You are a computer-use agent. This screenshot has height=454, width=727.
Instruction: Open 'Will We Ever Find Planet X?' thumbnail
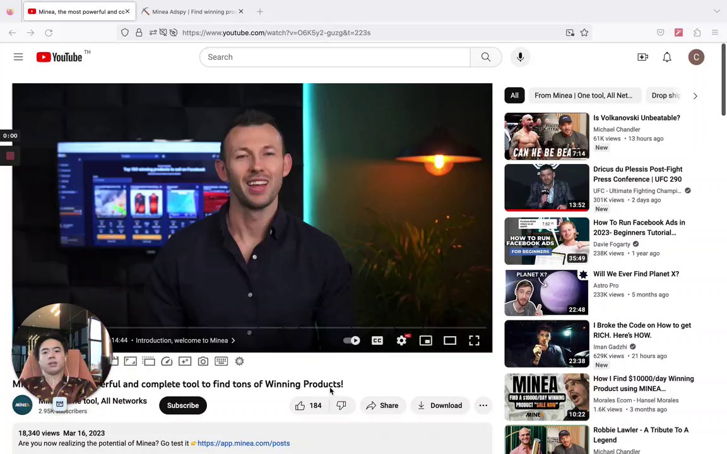(547, 293)
